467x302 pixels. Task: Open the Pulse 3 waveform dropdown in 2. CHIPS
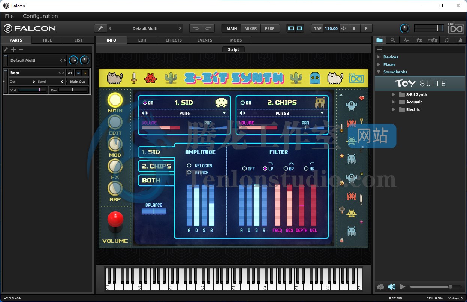click(x=322, y=113)
